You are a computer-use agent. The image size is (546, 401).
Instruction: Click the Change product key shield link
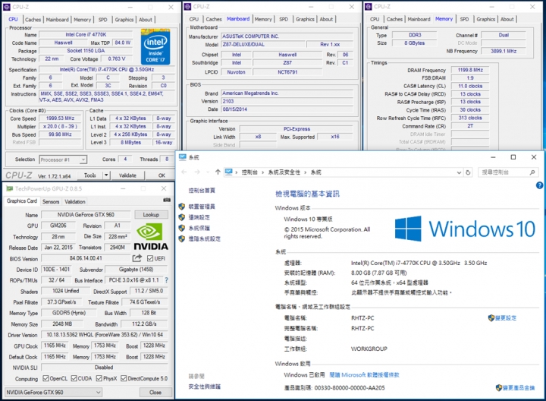515,388
